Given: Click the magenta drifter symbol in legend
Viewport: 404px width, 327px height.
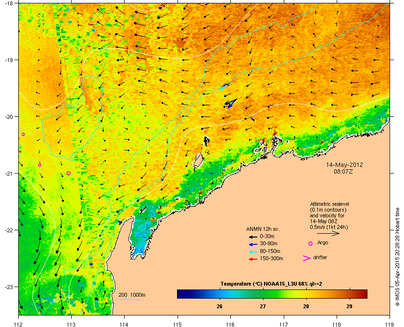Looking at the screenshot, I should [x=307, y=258].
